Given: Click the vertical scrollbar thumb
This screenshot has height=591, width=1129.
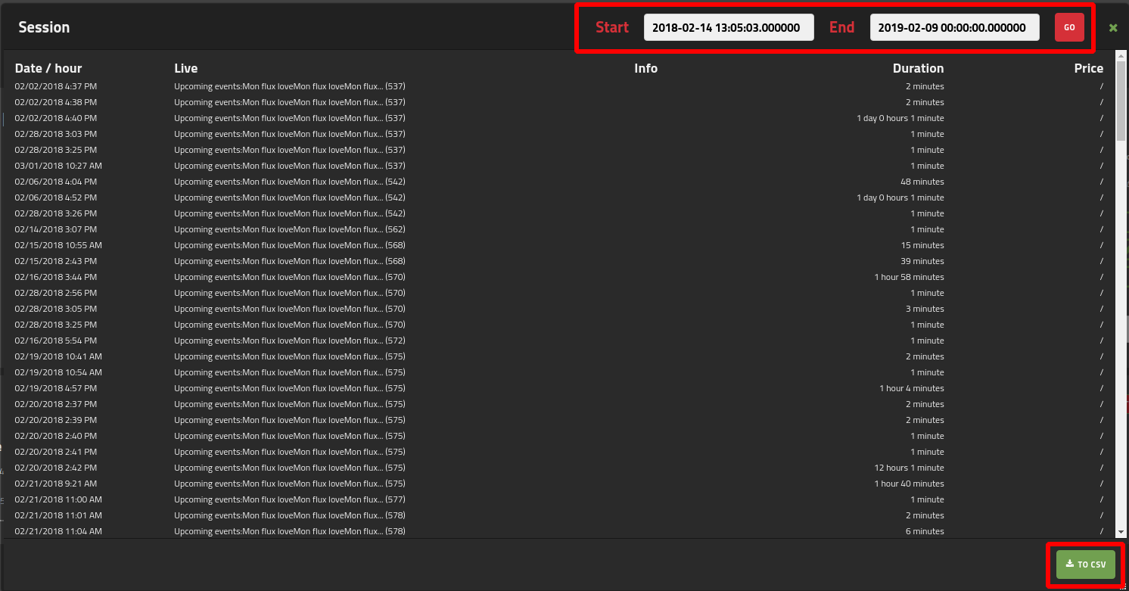Looking at the screenshot, I should pyautogui.click(x=1121, y=101).
